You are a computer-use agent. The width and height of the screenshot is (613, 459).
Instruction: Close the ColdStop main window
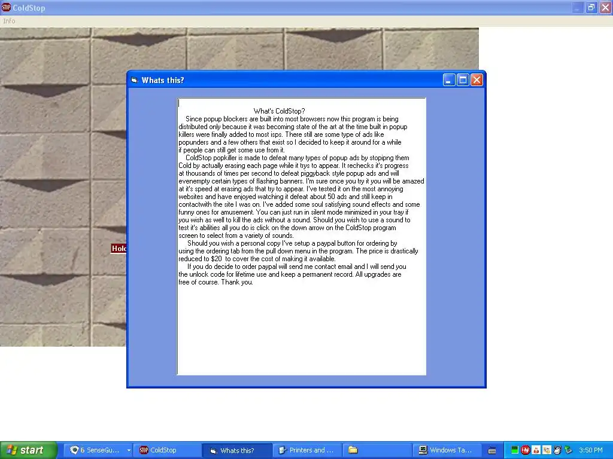[605, 7]
